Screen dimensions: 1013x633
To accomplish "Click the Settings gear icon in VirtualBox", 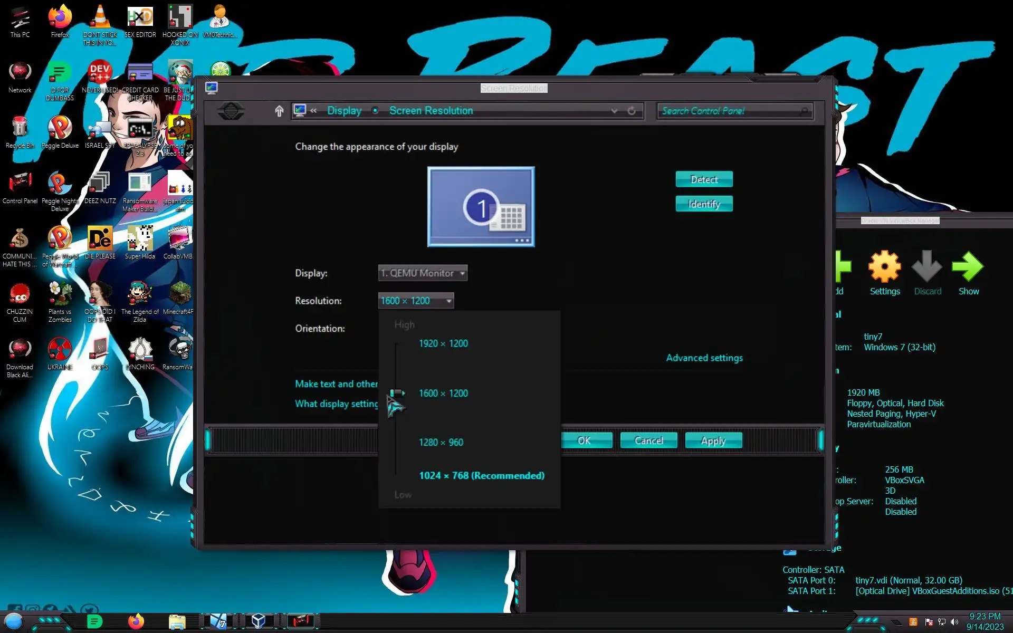I will coord(884,267).
